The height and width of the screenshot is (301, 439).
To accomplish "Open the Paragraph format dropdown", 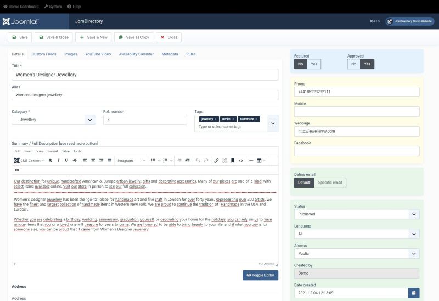I will 131,161.
